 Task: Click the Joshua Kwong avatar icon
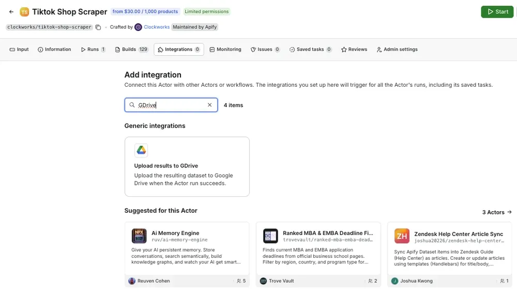tap(394, 281)
